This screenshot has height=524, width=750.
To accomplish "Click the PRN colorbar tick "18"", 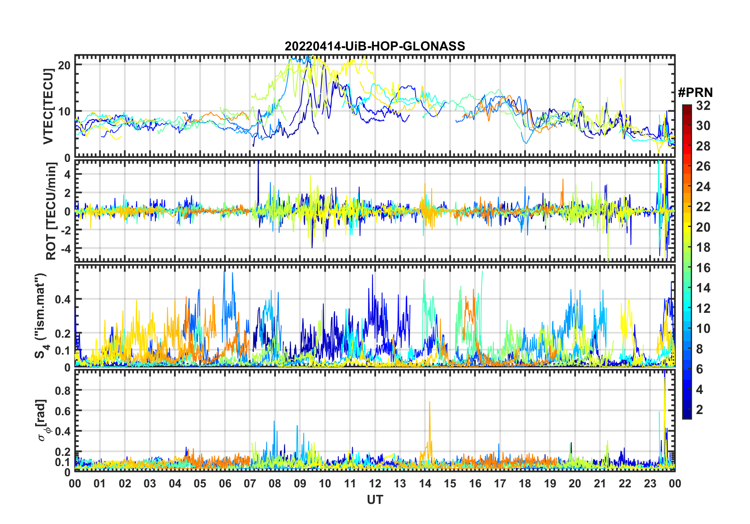I will 703,247.
